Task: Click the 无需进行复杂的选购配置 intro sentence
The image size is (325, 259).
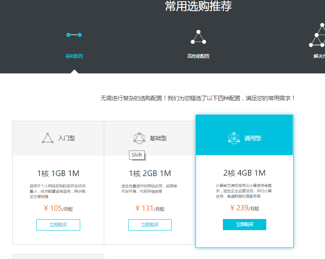Action: (198, 98)
